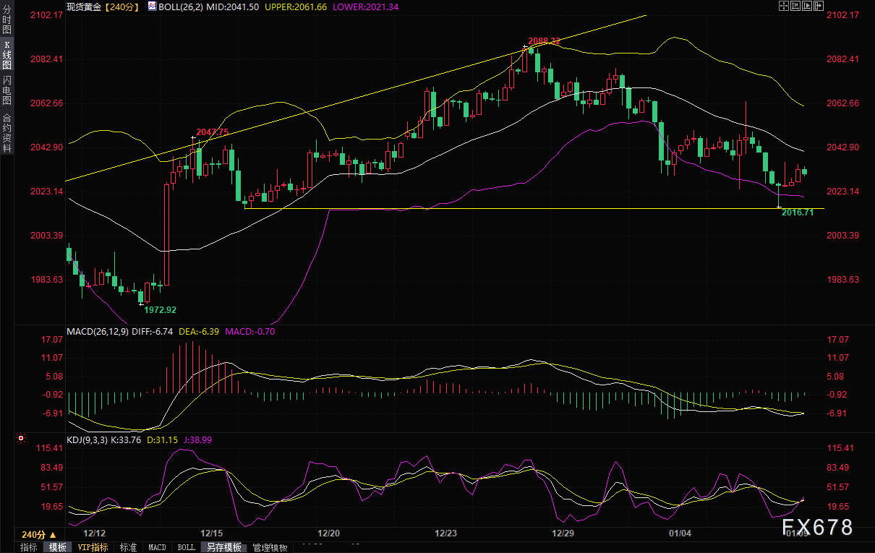The height and width of the screenshot is (553, 875).
Task: Click the MACD(26,12,9) indicator label
Action: coord(98,332)
